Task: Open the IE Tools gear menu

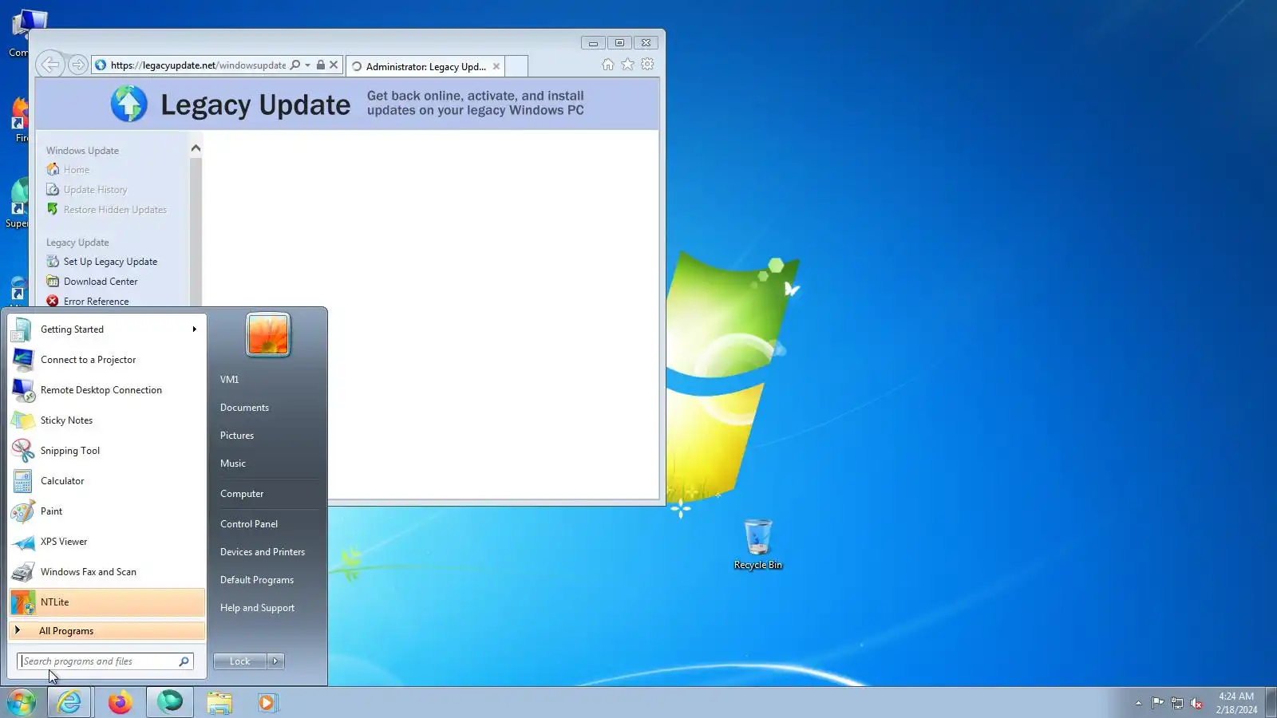Action: click(x=647, y=65)
